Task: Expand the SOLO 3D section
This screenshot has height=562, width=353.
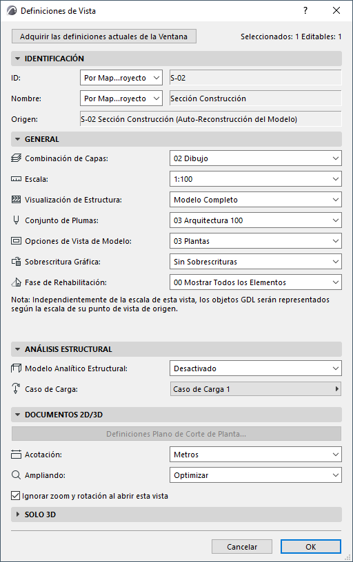Action: (x=176, y=514)
